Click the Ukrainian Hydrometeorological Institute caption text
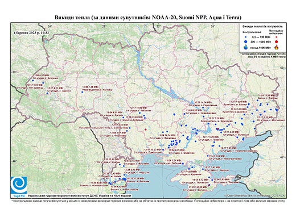 pyautogui.click(x=80, y=196)
